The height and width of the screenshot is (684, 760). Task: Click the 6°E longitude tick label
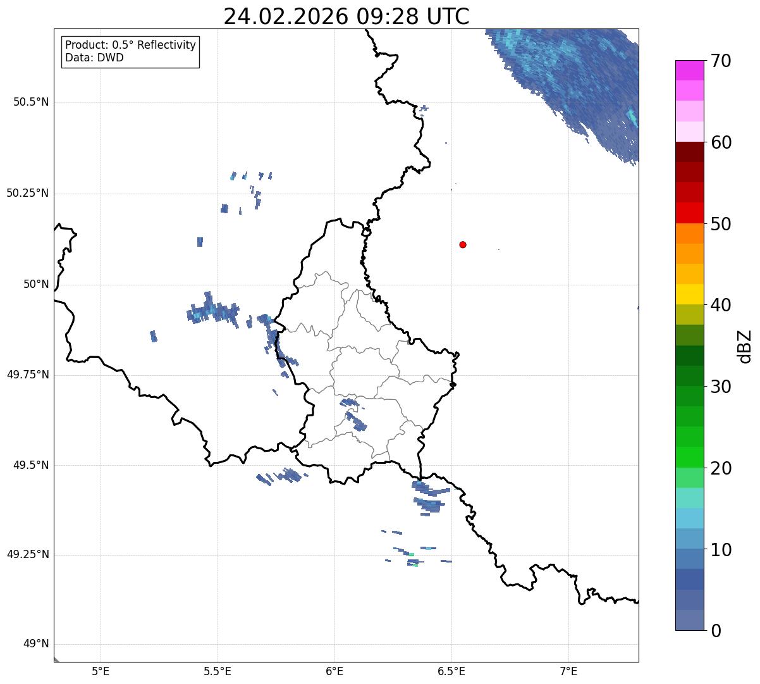coord(334,671)
